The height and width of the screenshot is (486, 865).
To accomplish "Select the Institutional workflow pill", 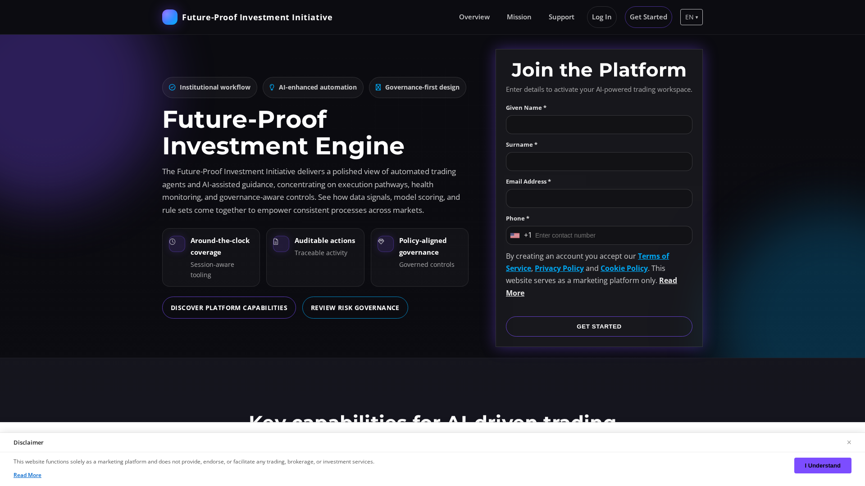I will (x=209, y=87).
